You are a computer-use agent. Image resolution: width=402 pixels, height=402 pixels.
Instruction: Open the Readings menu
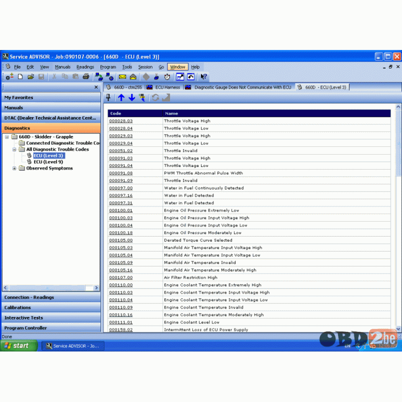click(x=85, y=67)
